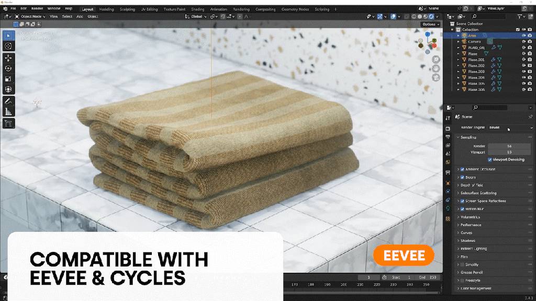Open the Render menu in the top bar

37,9
